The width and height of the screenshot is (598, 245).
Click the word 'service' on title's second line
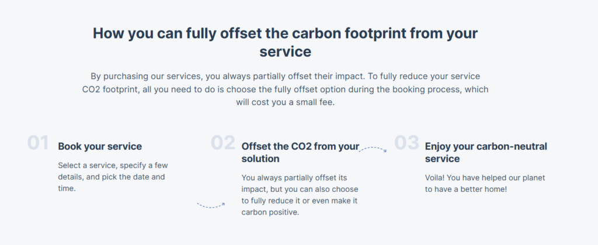[285, 52]
